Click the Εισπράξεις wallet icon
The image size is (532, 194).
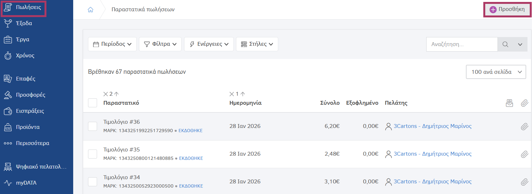[8, 111]
